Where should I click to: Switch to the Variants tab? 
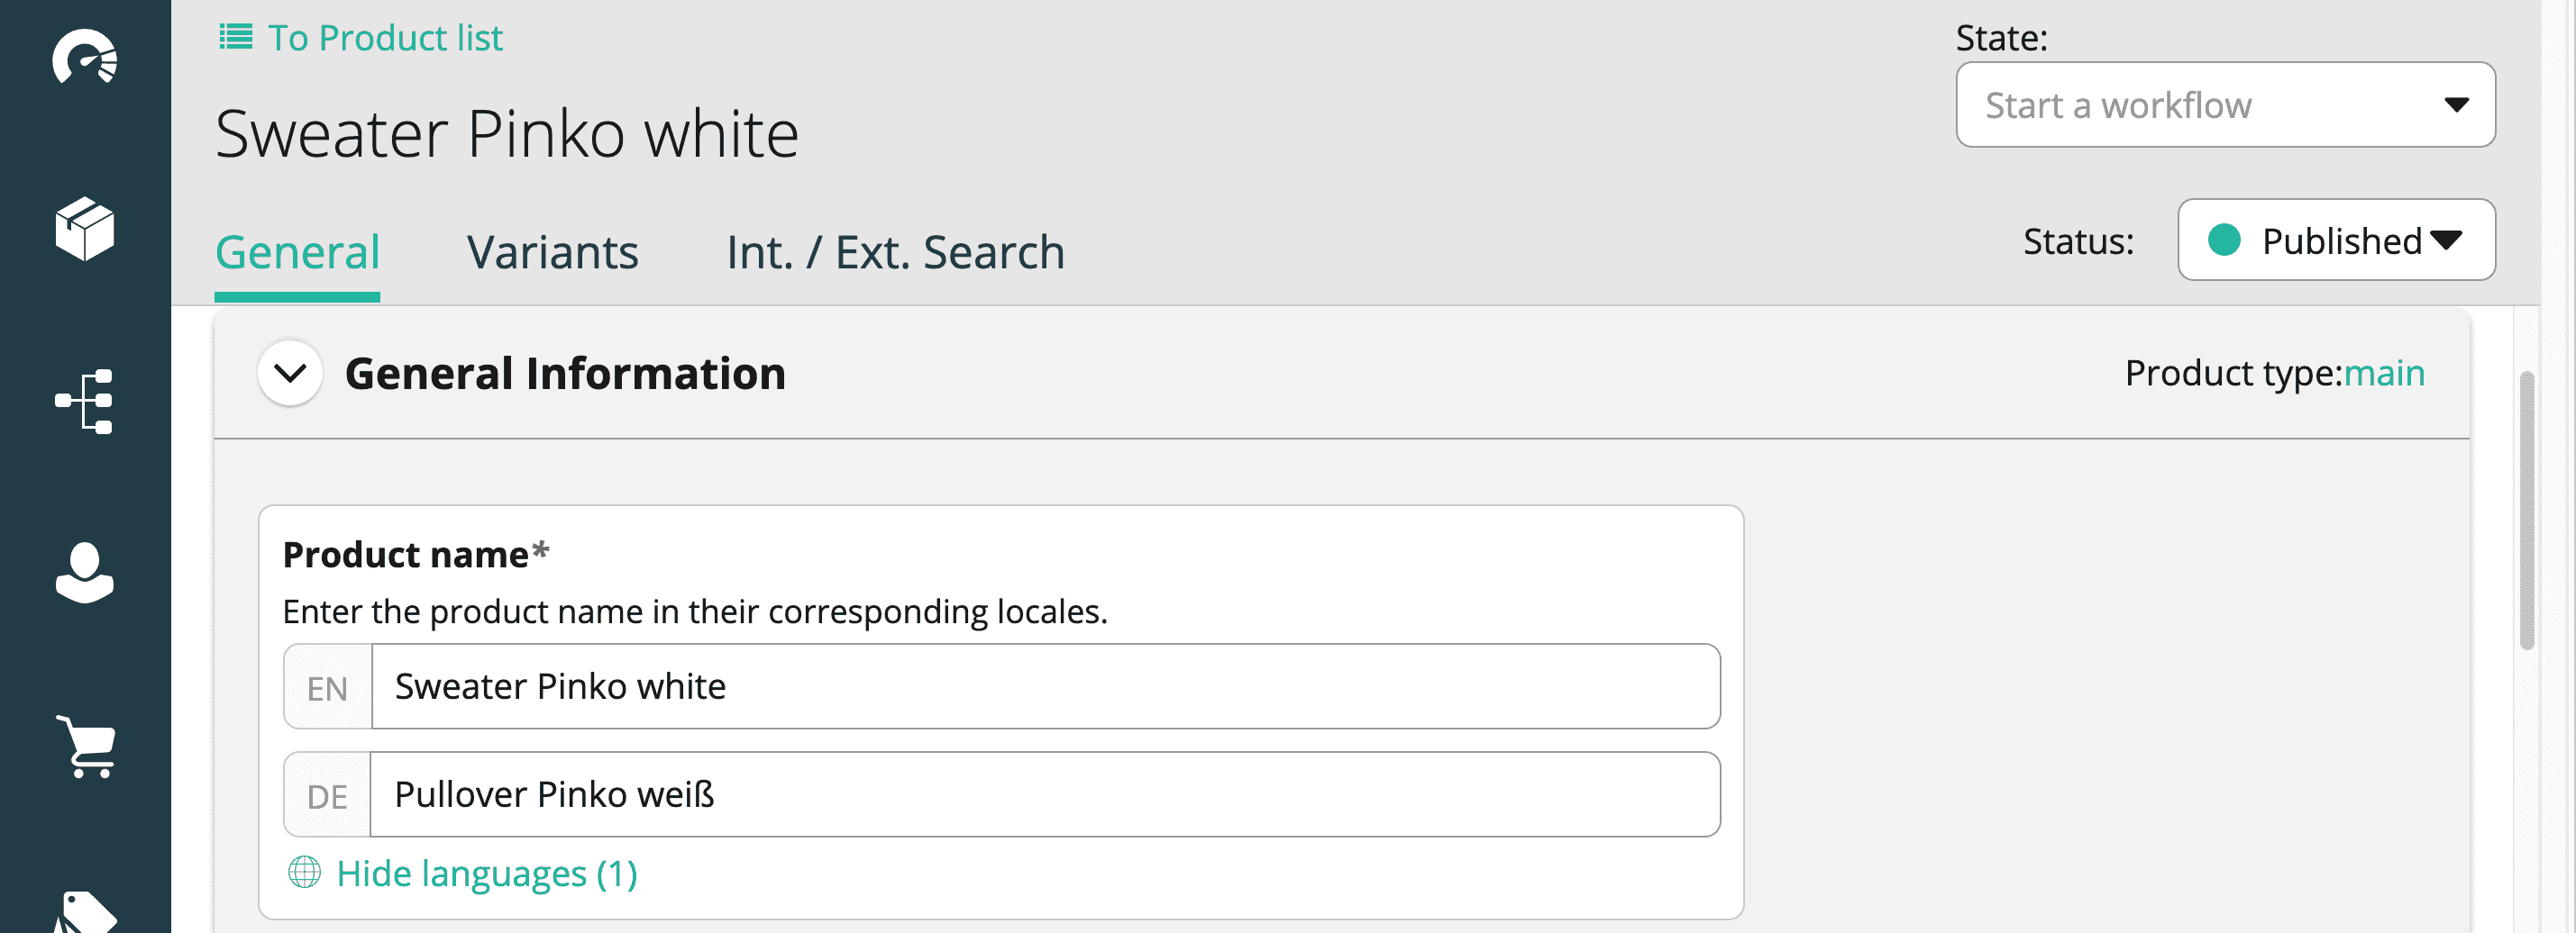(x=552, y=253)
